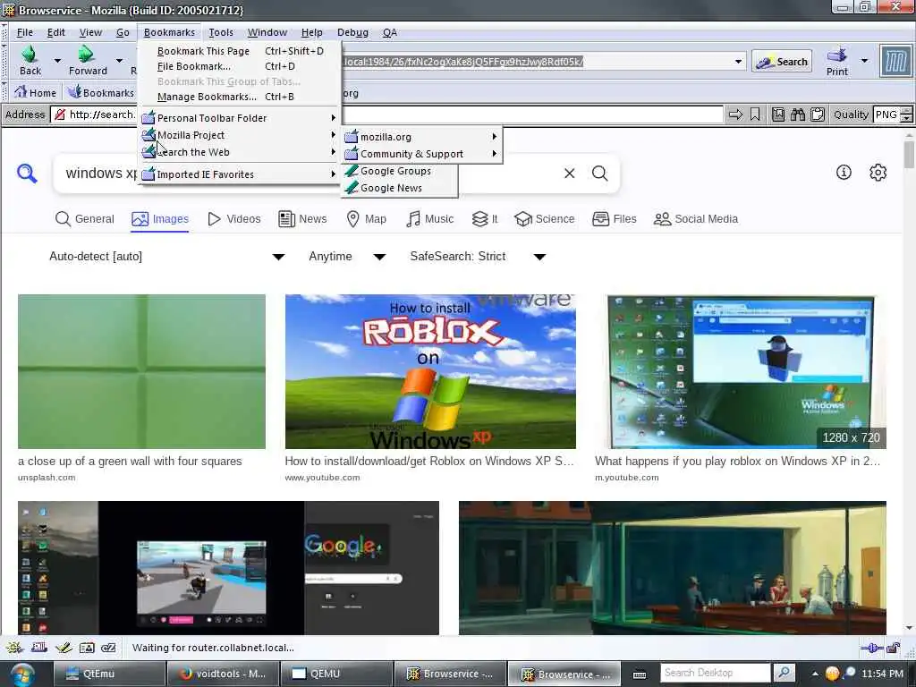
Task: Click the Go arrow icon after address field
Action: pos(735,114)
